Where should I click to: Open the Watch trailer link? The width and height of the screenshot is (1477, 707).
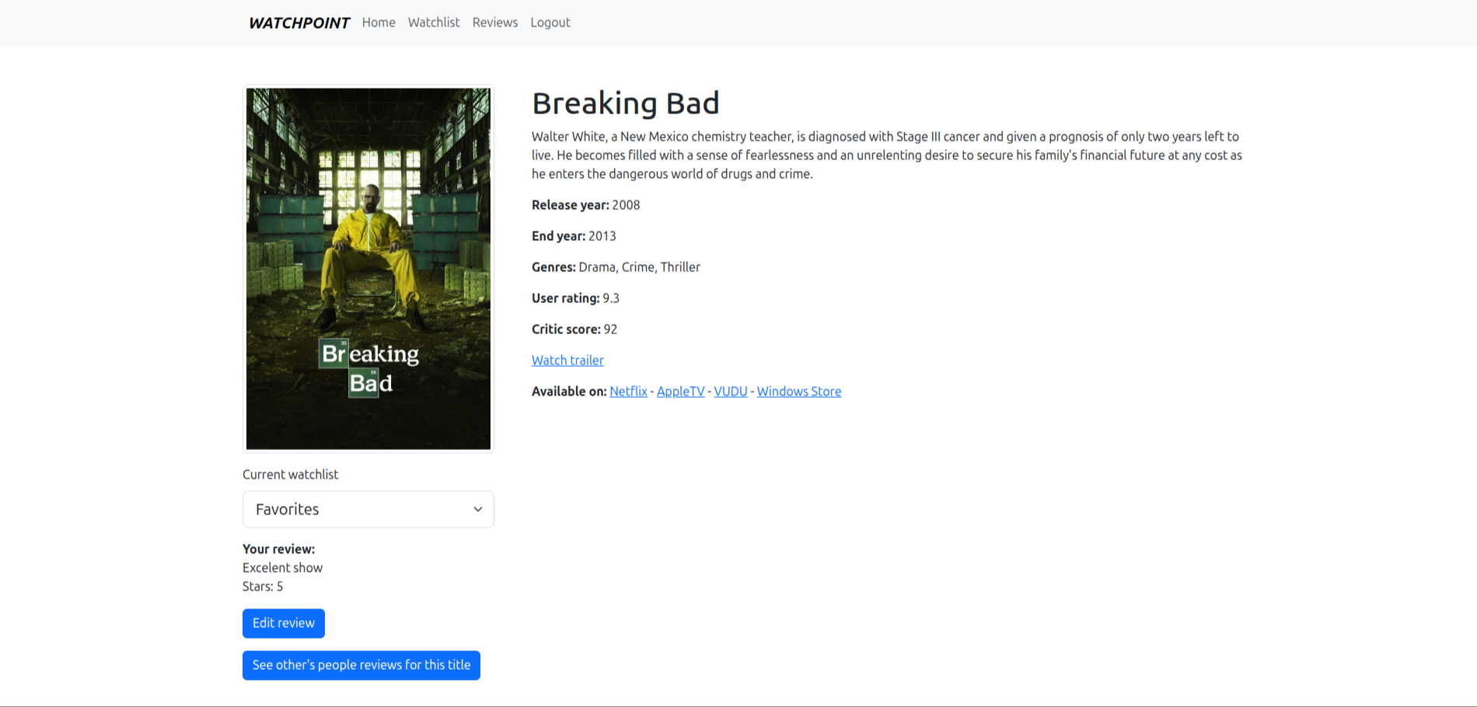point(567,360)
